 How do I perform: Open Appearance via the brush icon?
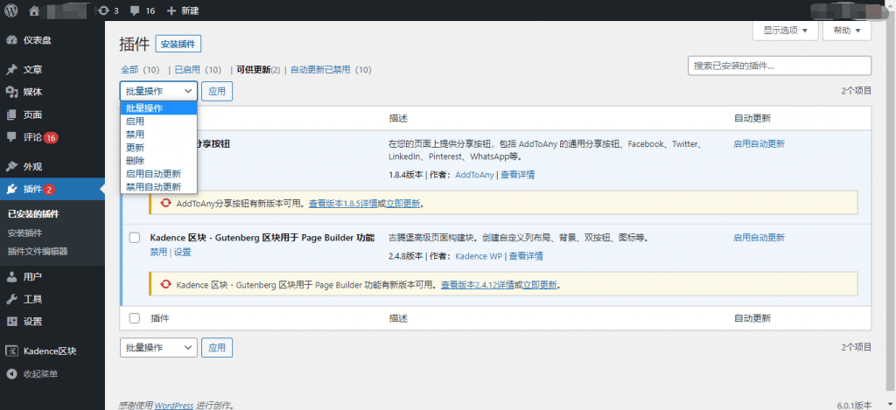[x=11, y=167]
